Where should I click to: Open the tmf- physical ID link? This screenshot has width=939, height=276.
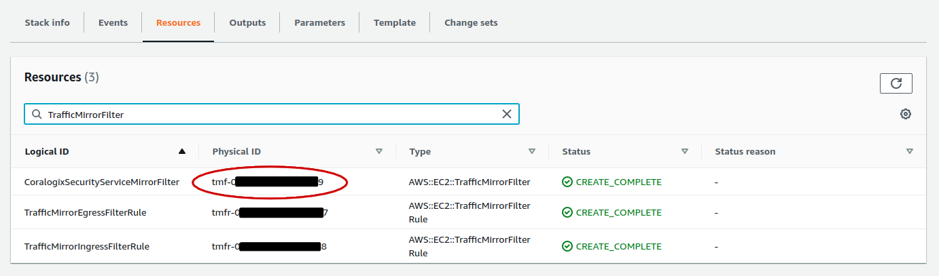coord(268,182)
